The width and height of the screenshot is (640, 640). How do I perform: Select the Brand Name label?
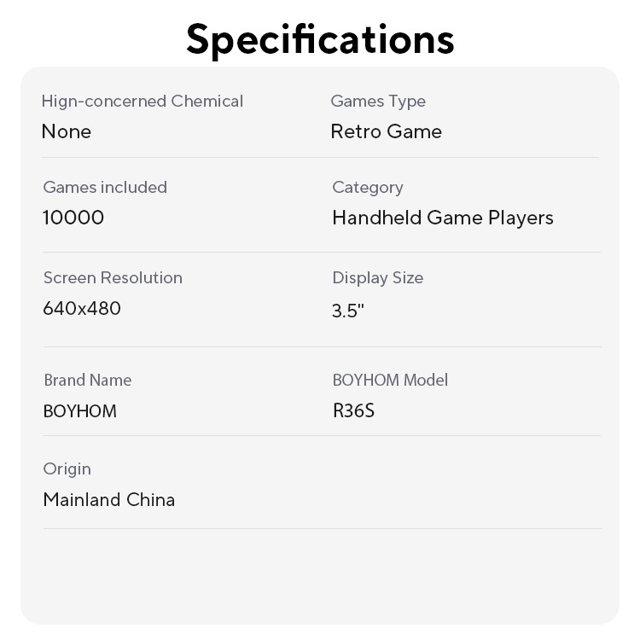point(87,380)
